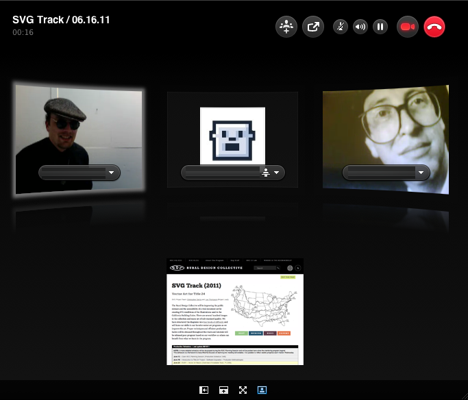Click the share screen arrow icon
Screen dimensions: 468x400
[x=313, y=27]
